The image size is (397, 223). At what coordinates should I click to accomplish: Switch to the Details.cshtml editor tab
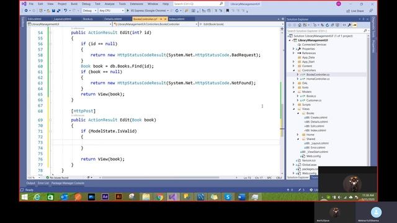tap(113, 19)
